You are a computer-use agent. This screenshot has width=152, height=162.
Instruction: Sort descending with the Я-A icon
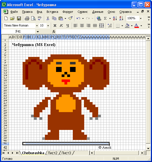tap(121, 18)
